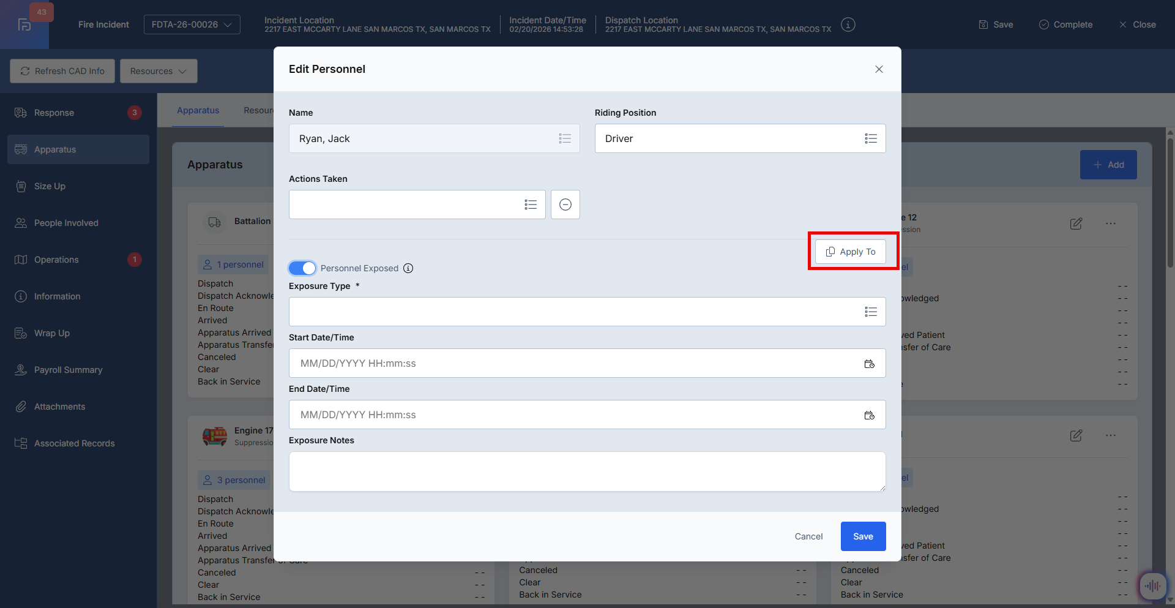Click the Personnel Exposed info icon

(408, 268)
